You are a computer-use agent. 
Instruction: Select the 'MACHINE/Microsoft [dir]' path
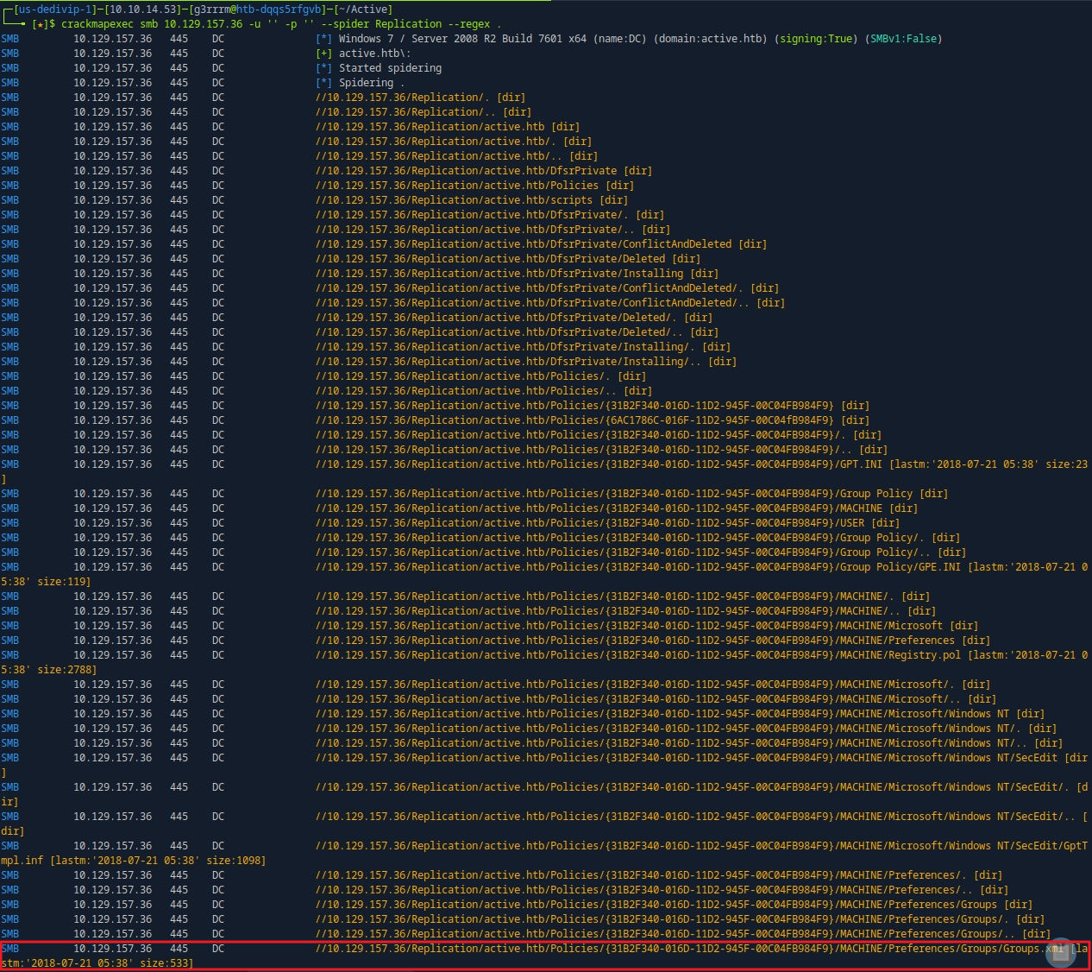(647, 626)
